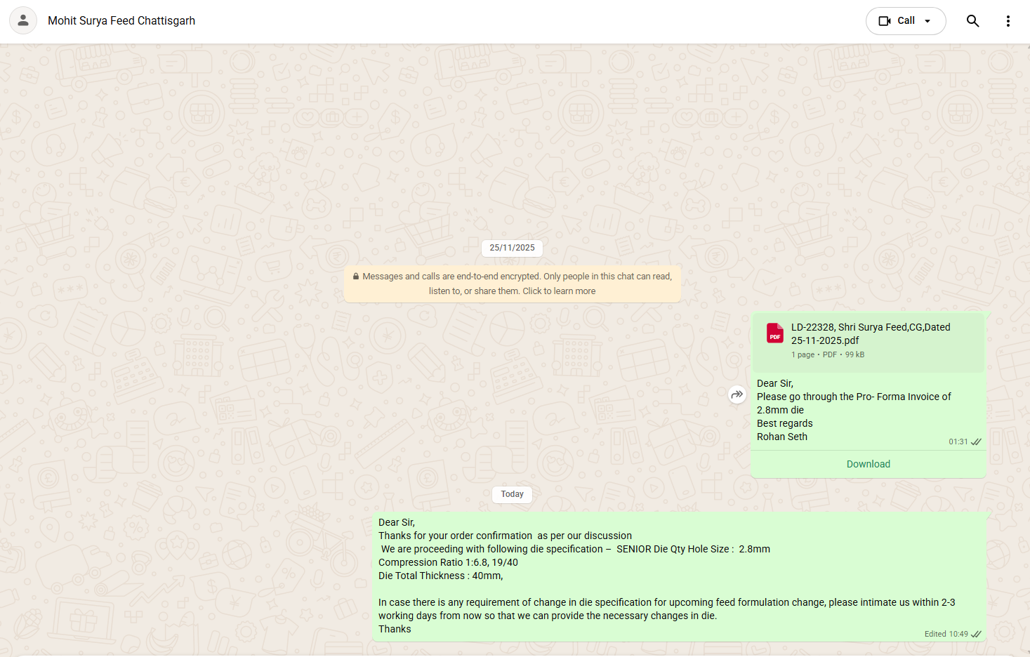The width and height of the screenshot is (1030, 657).
Task: Click the die specification message bubble
Action: tap(632, 576)
